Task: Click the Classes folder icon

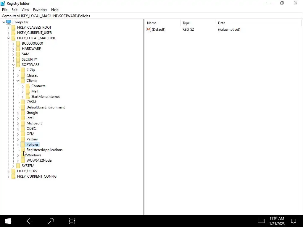Action: (x=23, y=75)
